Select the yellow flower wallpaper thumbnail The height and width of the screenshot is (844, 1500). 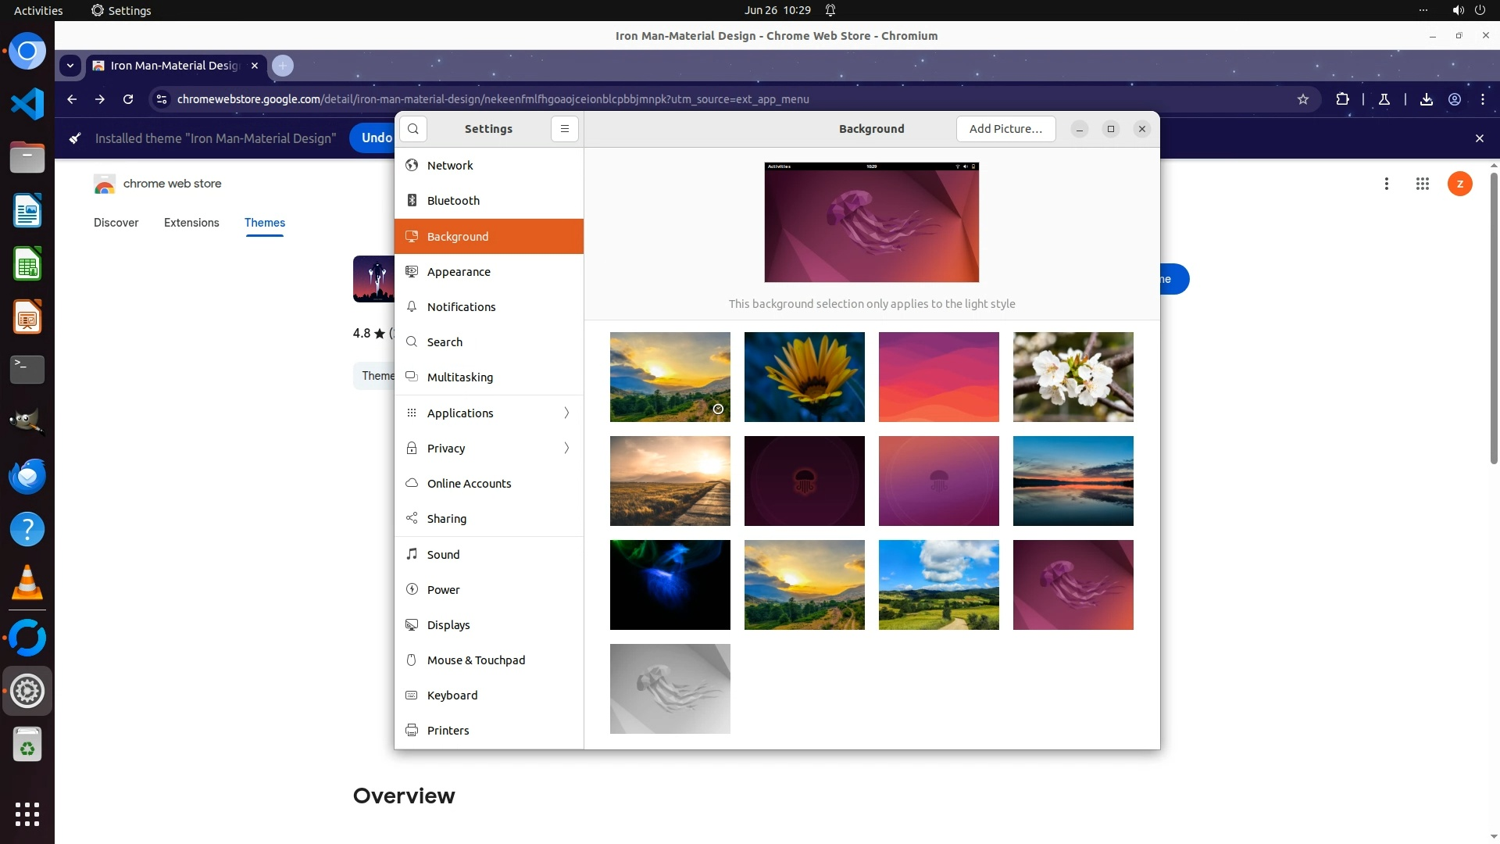804,377
